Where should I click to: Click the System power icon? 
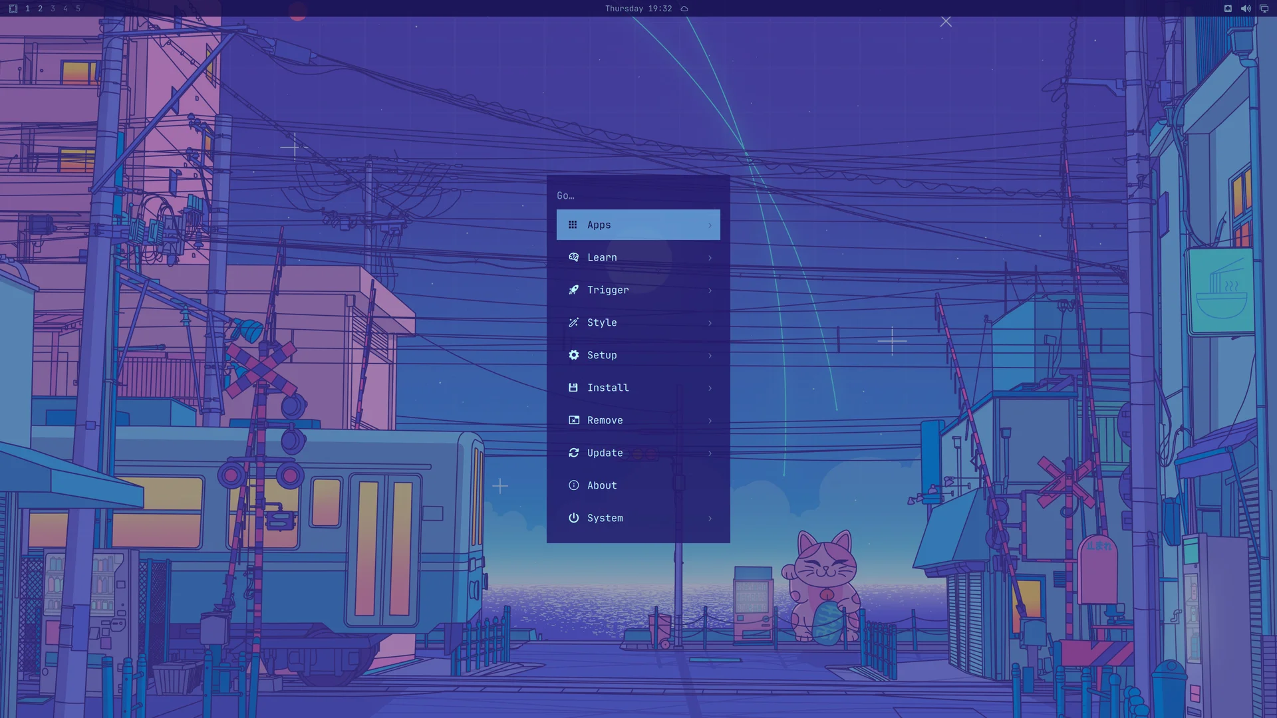(573, 518)
